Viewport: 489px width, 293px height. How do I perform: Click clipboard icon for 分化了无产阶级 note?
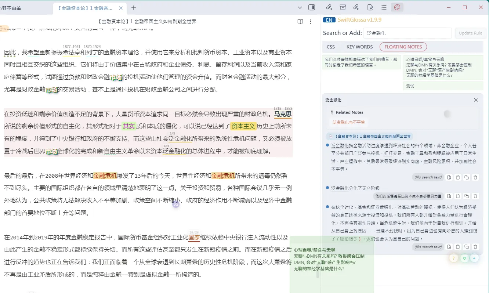[x=457, y=196]
